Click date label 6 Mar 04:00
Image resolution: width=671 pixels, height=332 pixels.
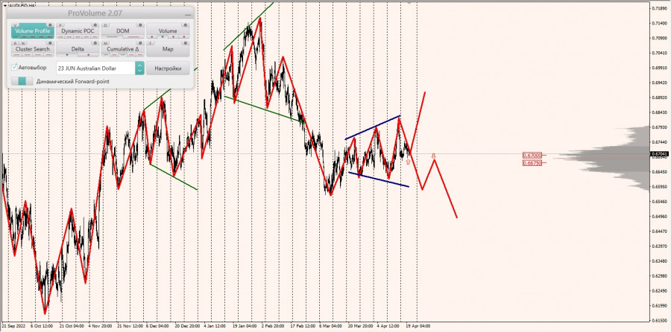(331, 325)
